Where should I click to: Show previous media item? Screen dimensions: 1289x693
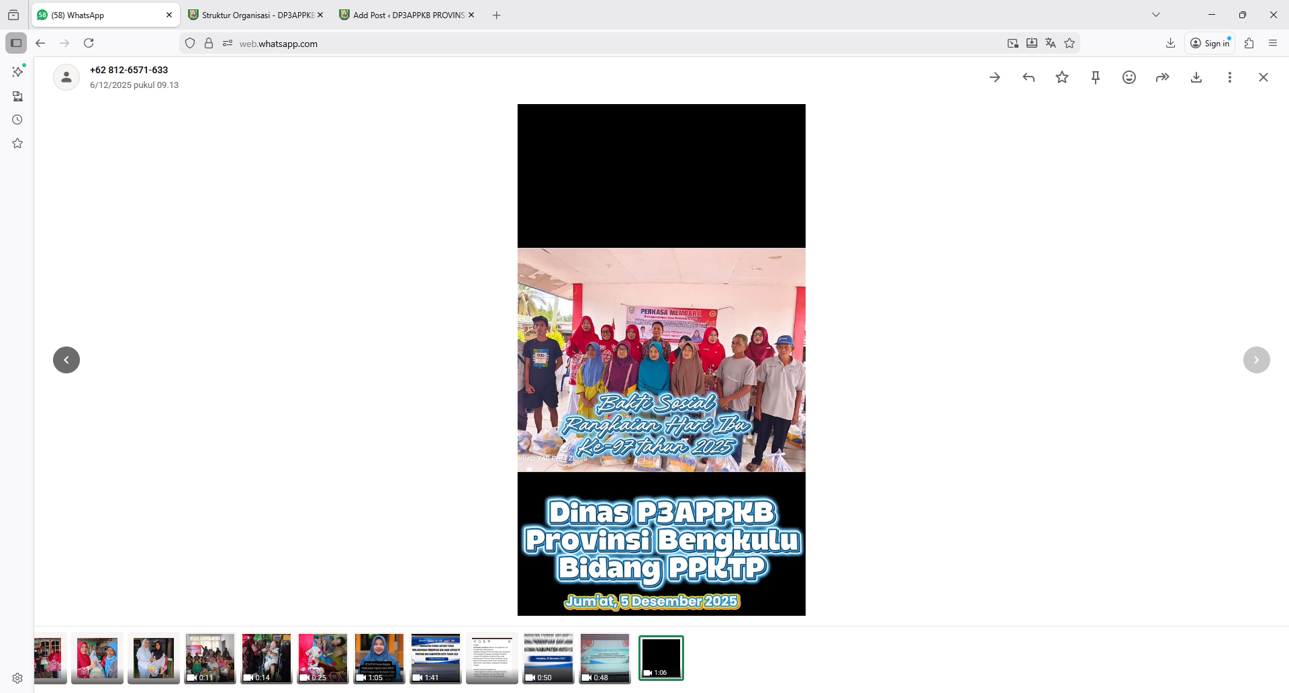(66, 360)
